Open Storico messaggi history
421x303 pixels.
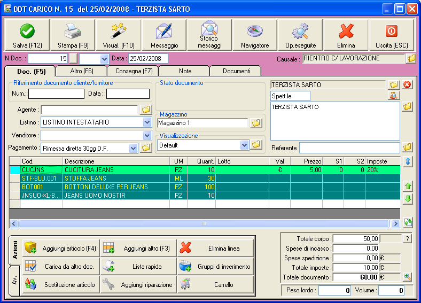(209, 30)
